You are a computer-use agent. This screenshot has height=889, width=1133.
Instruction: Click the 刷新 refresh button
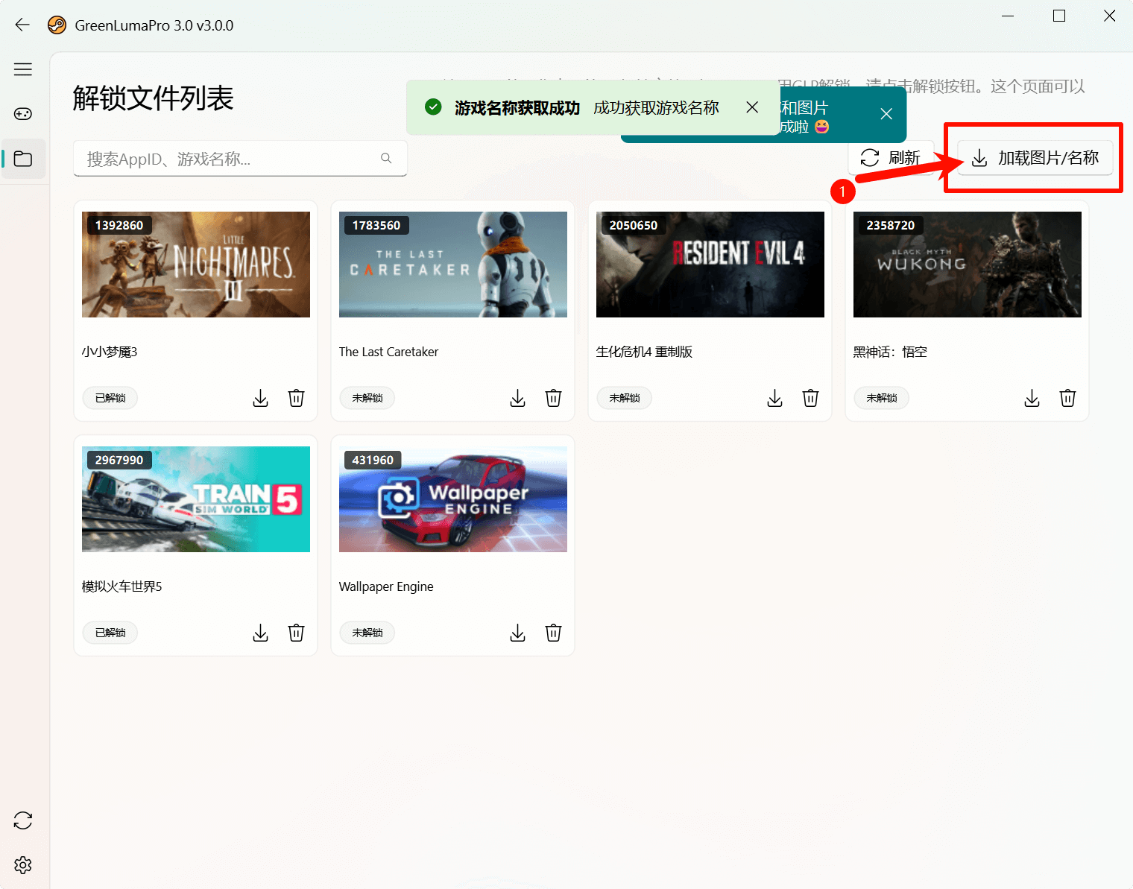tap(891, 158)
